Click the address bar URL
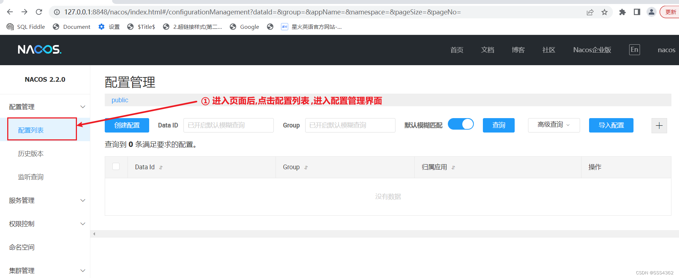This screenshot has width=679, height=278. [x=263, y=12]
